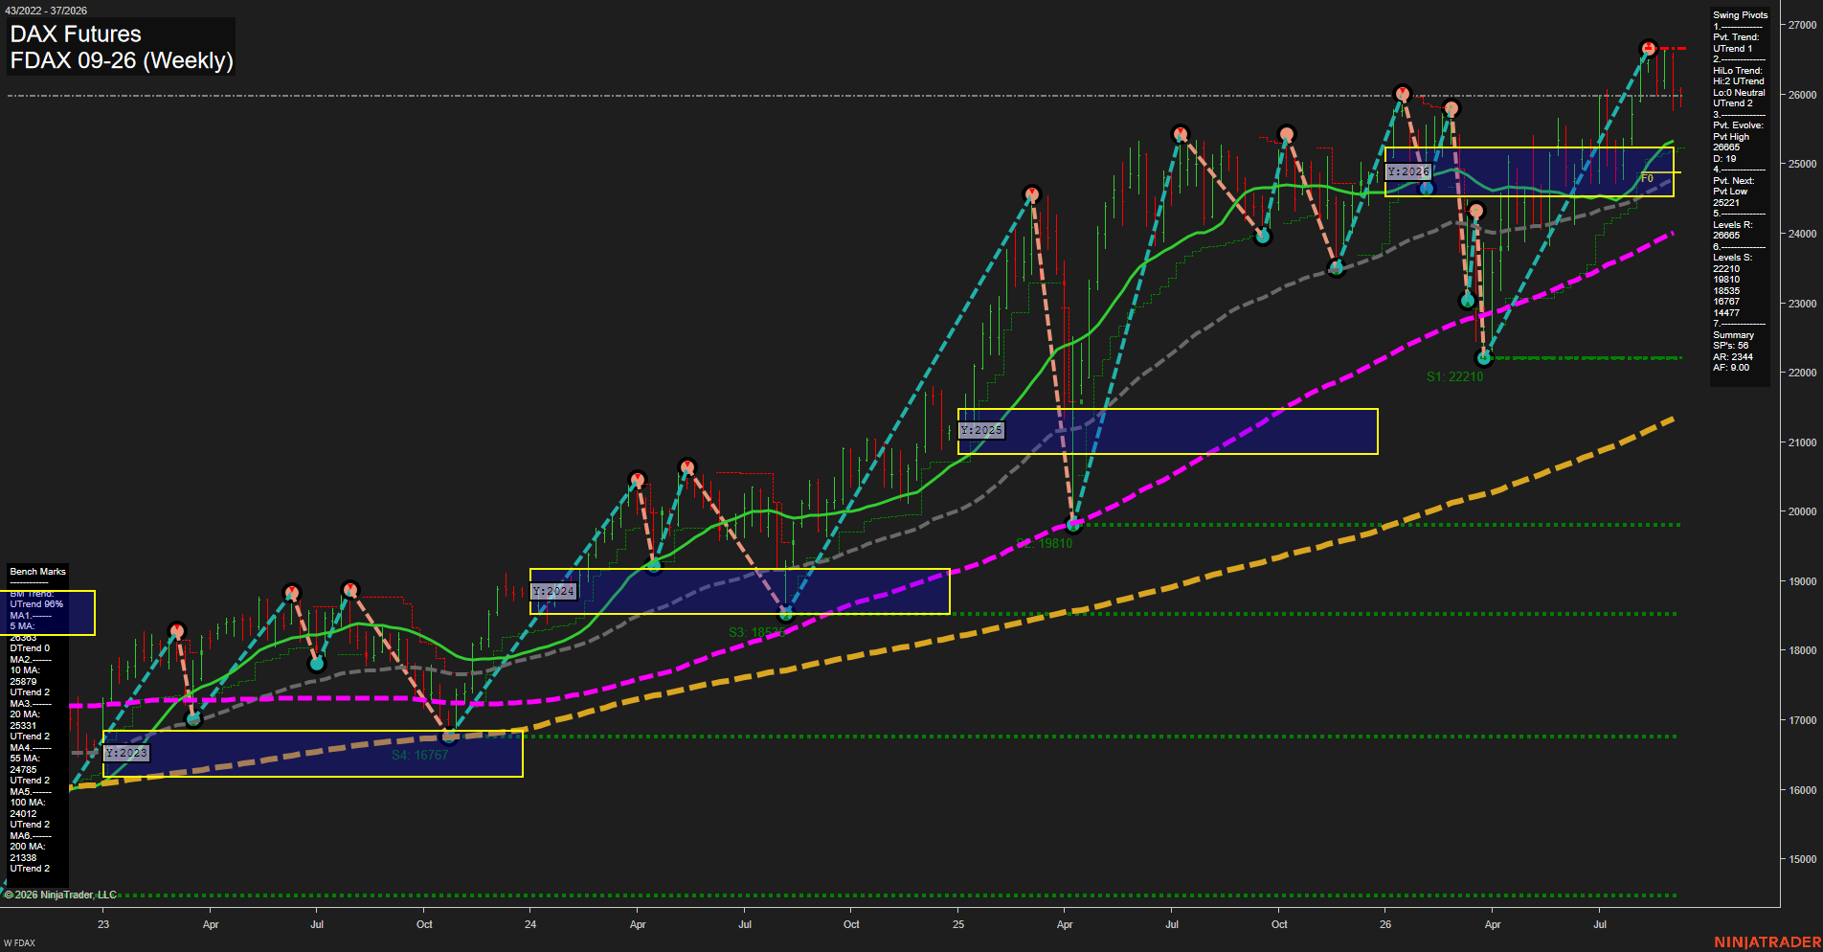Click the 18000 price axis label
Screen dimensions: 1823x952
1802,650
